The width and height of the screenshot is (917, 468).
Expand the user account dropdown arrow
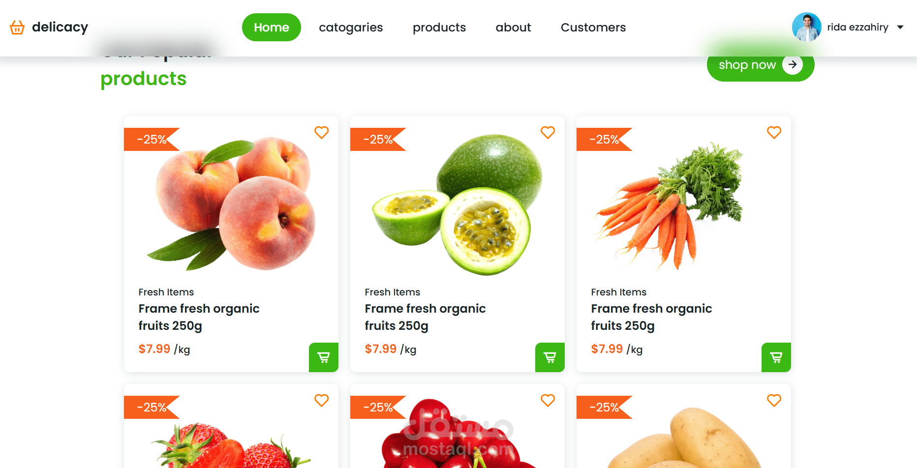(x=900, y=27)
